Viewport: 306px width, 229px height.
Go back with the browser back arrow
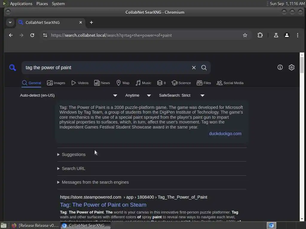[x=11, y=35]
